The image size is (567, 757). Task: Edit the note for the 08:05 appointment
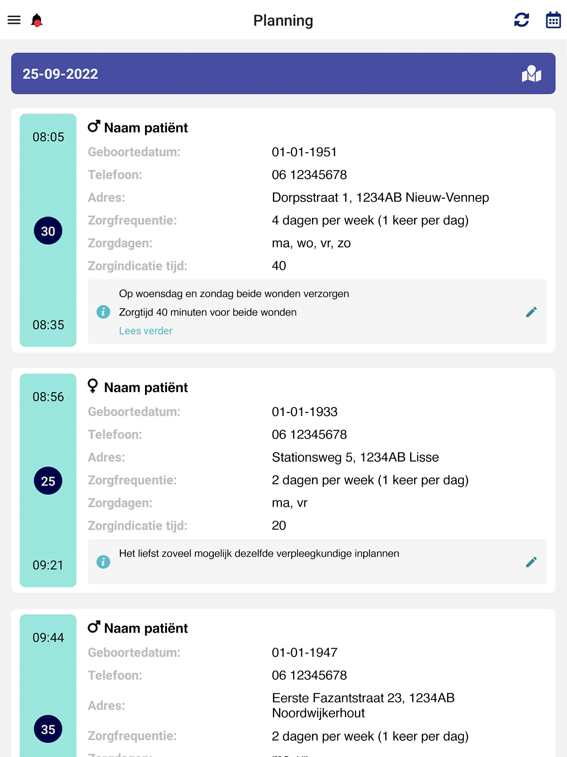point(531,312)
